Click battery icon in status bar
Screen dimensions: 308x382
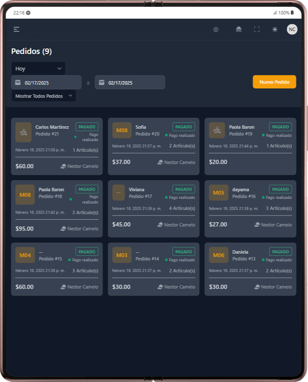point(292,12)
